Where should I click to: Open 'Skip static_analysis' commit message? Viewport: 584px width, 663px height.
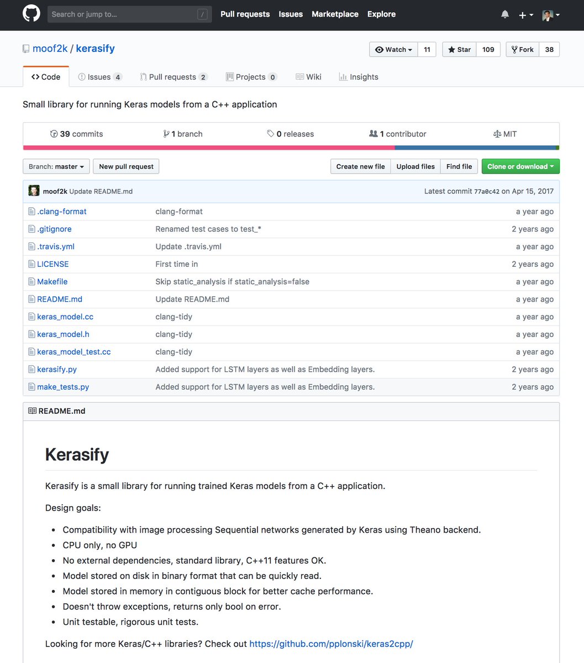[x=233, y=282]
